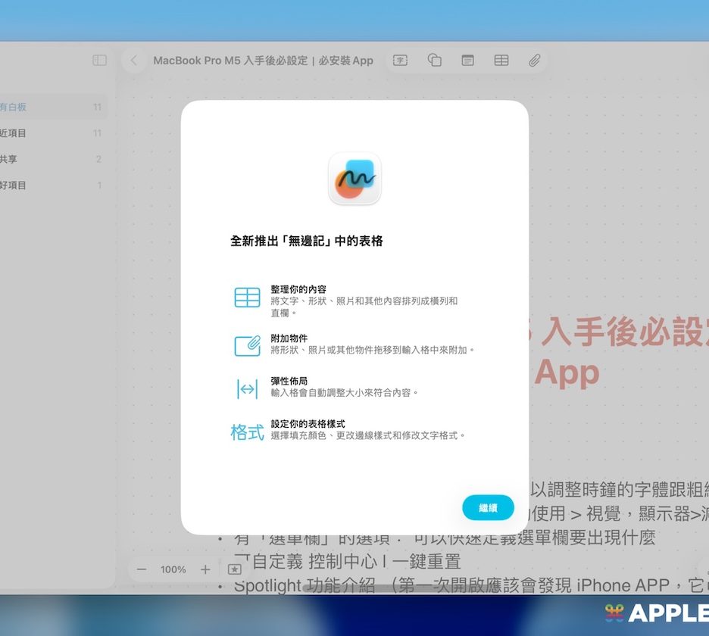The height and width of the screenshot is (636, 709).
Task: Zoom out with the minus button
Action: (x=141, y=569)
